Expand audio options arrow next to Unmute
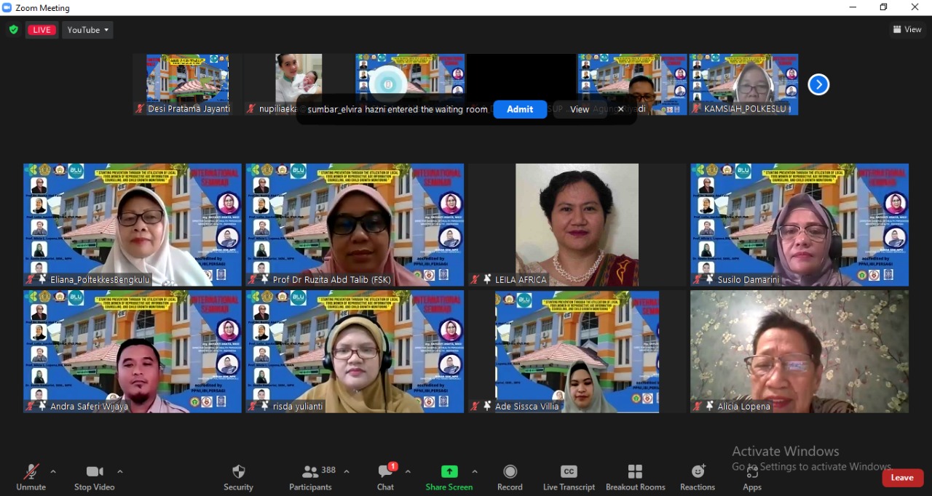The height and width of the screenshot is (496, 932). click(52, 471)
